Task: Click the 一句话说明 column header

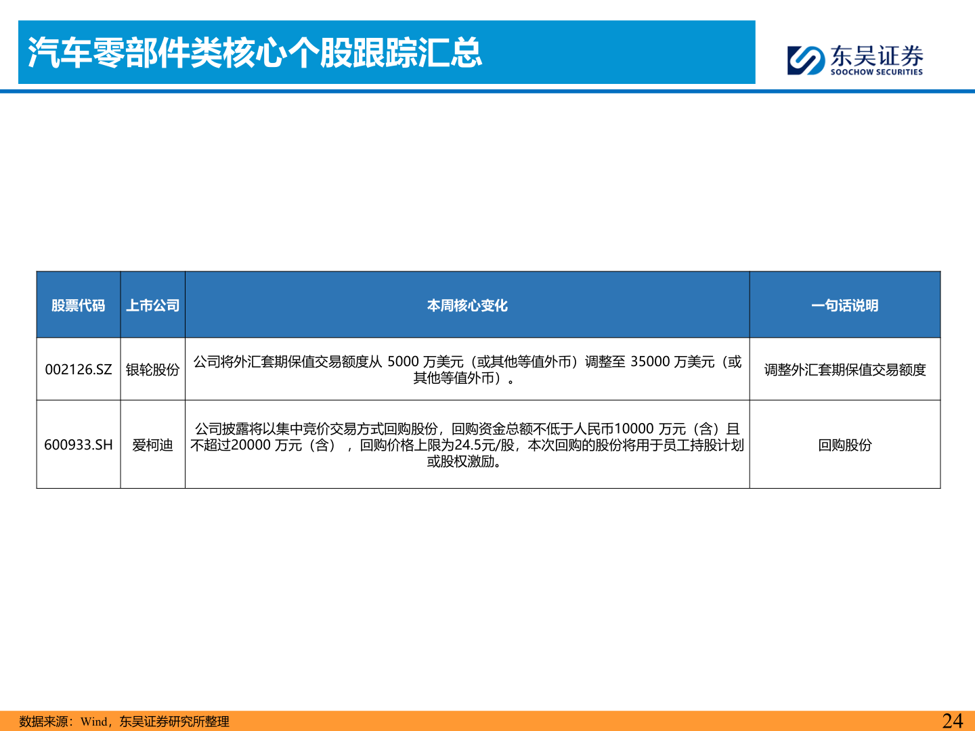Action: 845,305
